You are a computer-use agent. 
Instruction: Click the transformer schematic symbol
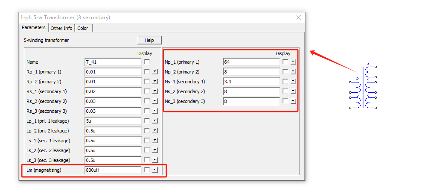click(363, 86)
